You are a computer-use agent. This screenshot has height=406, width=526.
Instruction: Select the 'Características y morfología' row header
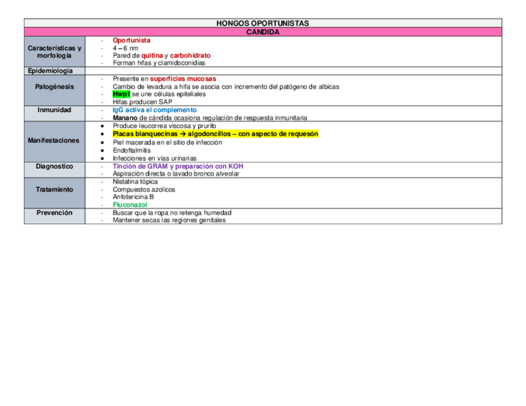click(x=55, y=51)
